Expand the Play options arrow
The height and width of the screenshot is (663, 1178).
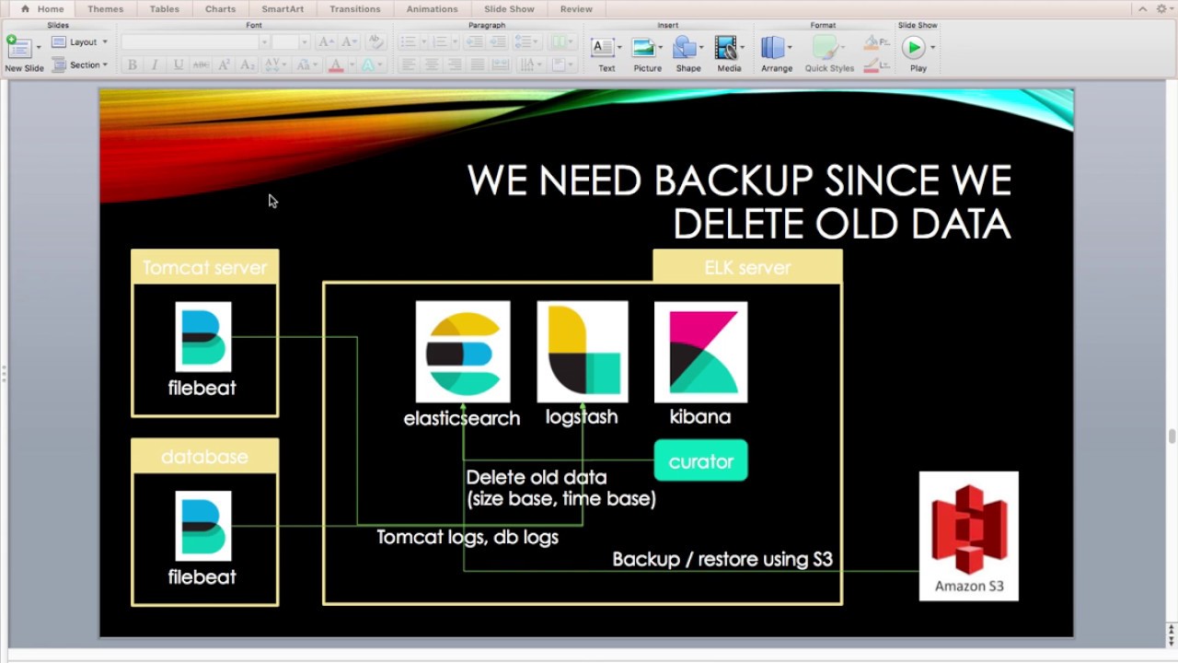coord(932,47)
